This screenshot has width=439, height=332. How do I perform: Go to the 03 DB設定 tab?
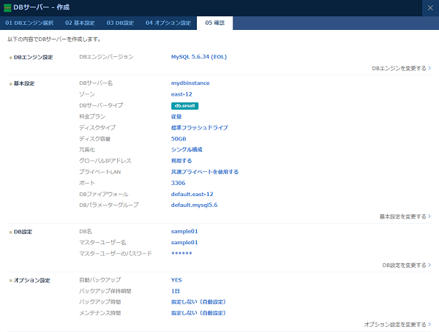120,23
